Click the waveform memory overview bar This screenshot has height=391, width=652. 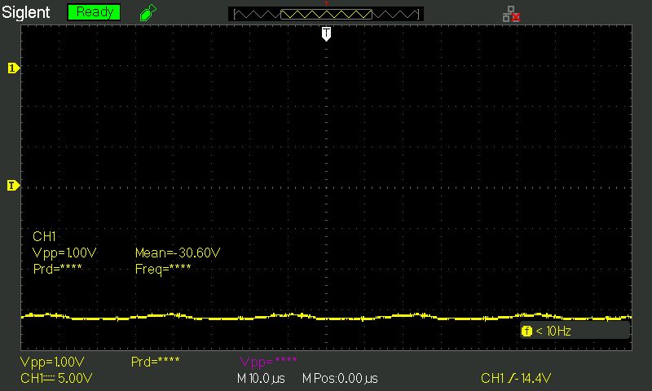tap(326, 14)
